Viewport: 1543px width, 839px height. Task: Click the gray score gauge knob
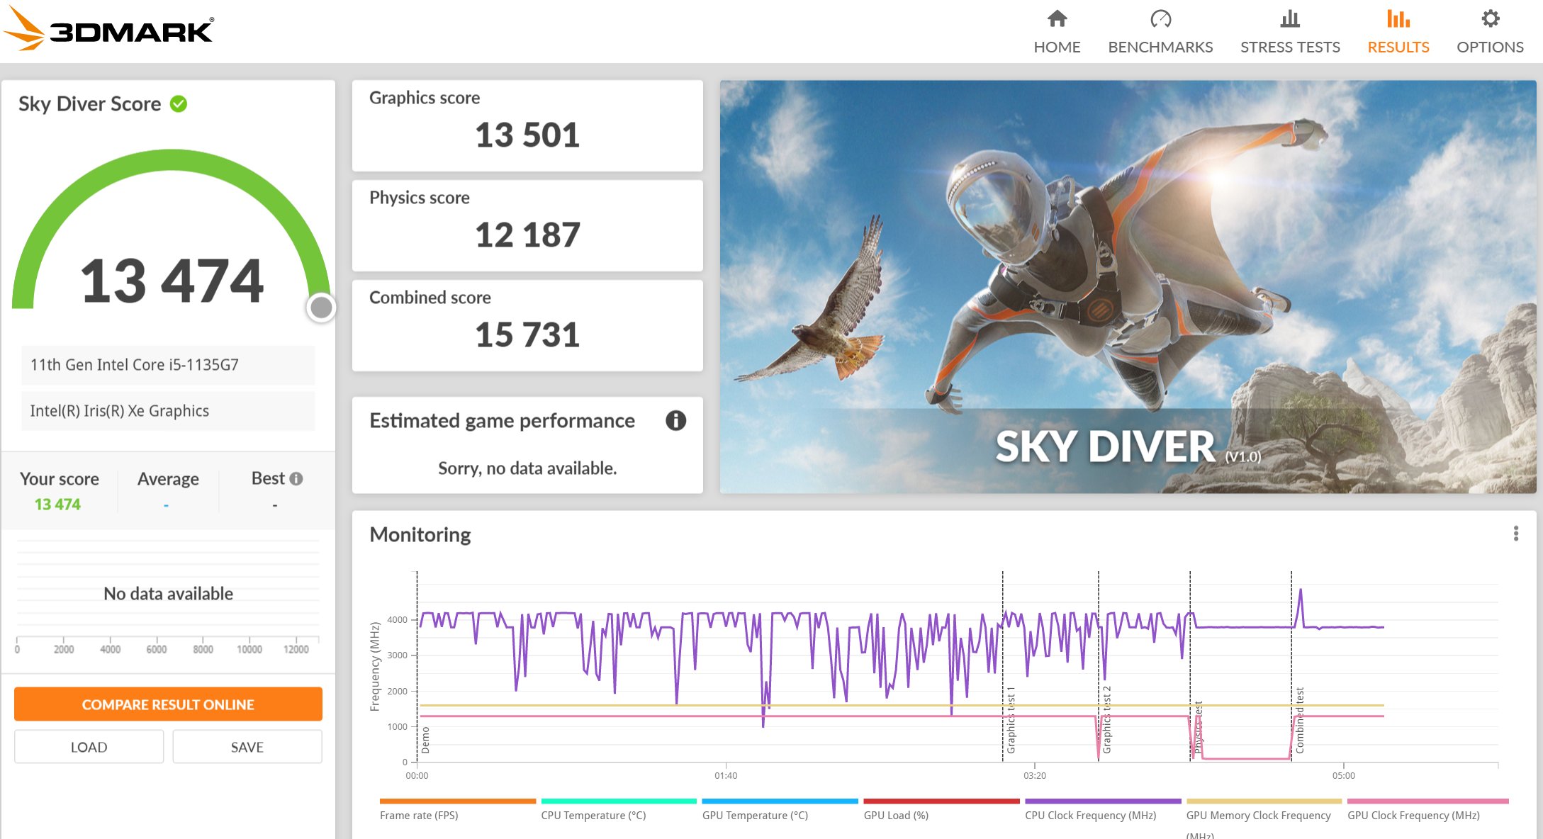pyautogui.click(x=321, y=308)
